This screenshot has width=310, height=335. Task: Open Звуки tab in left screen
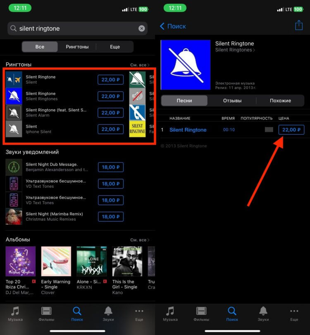[108, 314]
